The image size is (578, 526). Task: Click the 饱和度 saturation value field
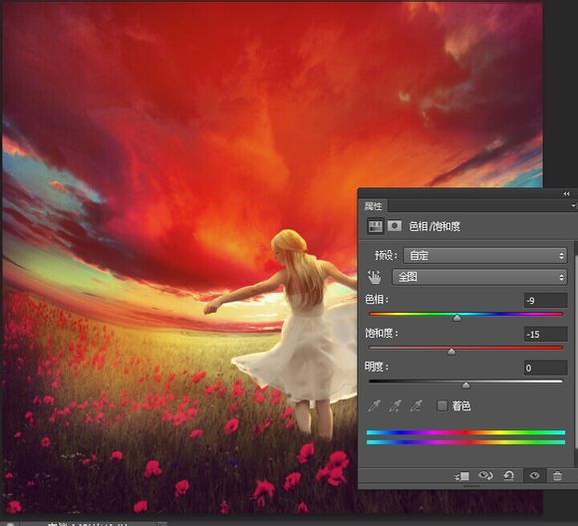point(545,335)
